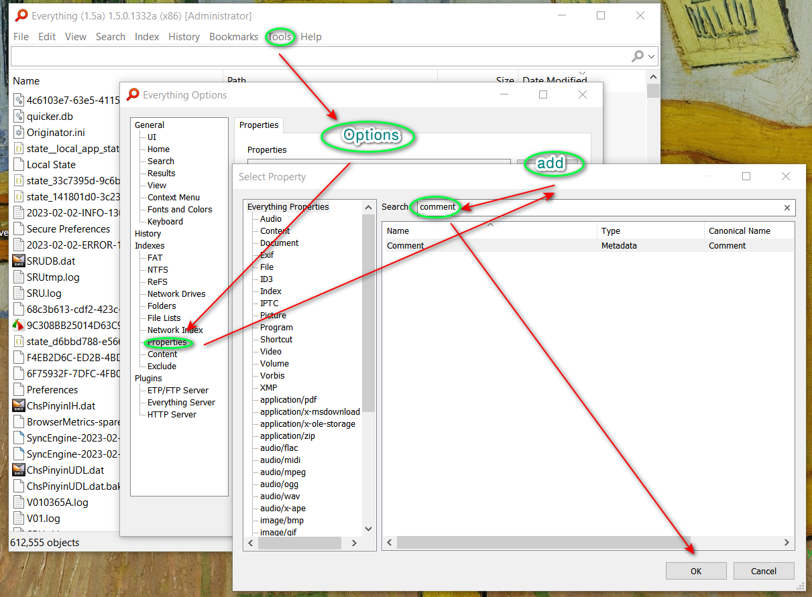Click Cancel in Select Property dialog
812x597 pixels.
[x=764, y=572]
